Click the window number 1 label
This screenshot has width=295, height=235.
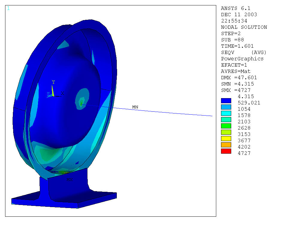[8, 8]
